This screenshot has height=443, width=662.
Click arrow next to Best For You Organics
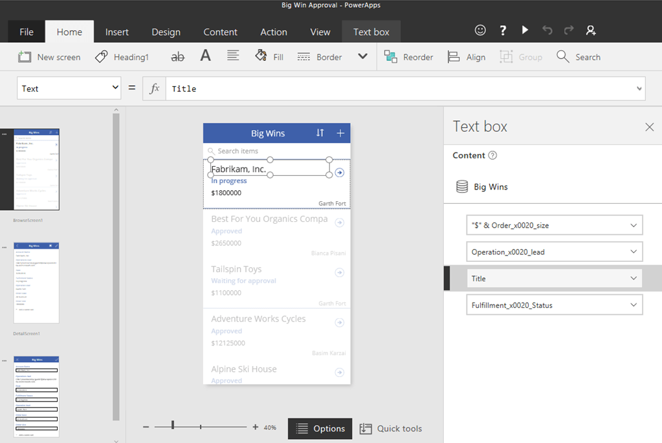(340, 222)
